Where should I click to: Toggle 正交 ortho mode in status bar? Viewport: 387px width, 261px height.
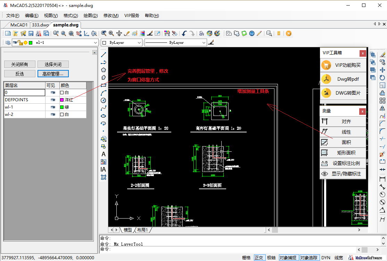(259, 258)
